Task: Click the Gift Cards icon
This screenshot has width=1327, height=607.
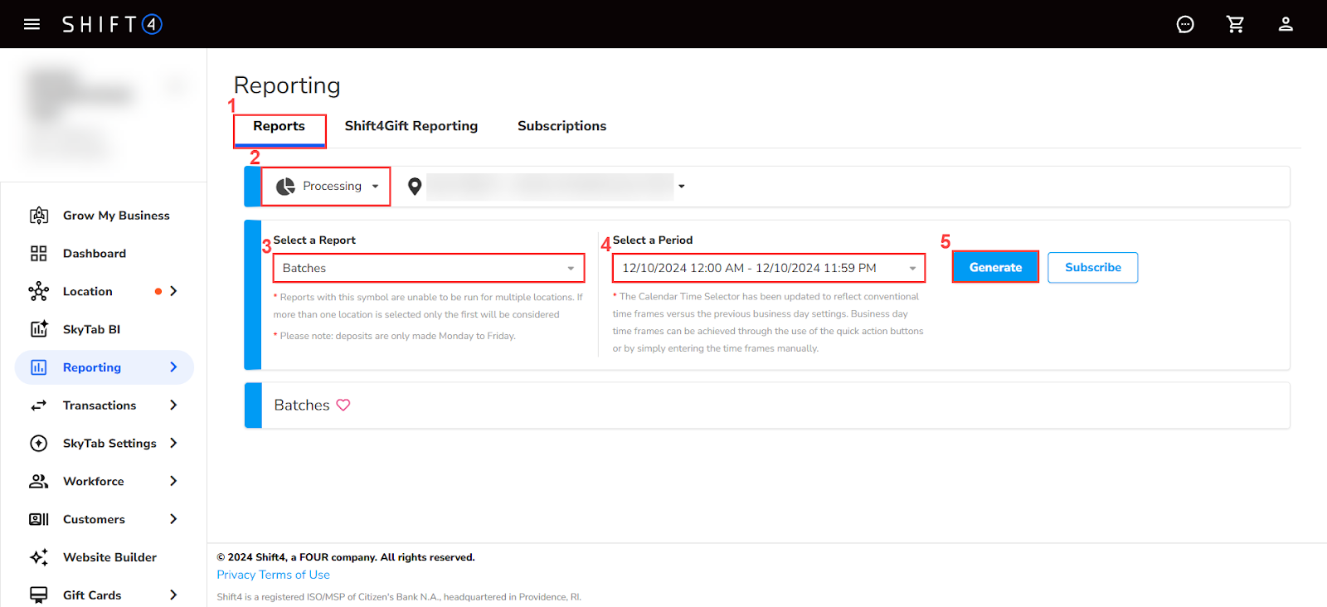Action: point(39,595)
